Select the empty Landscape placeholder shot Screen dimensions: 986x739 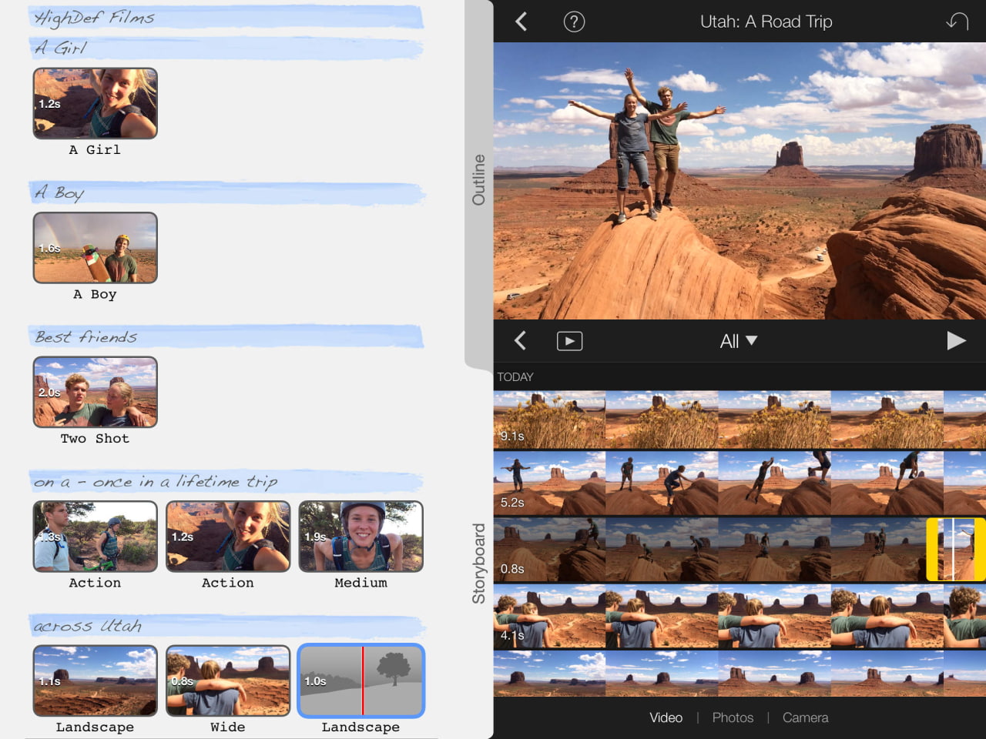[x=361, y=680]
